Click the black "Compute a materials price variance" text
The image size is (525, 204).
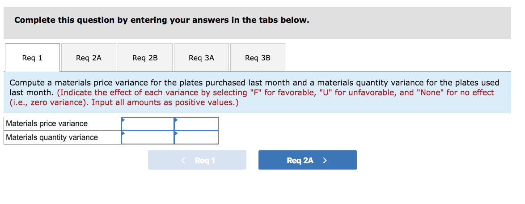(x=179, y=83)
